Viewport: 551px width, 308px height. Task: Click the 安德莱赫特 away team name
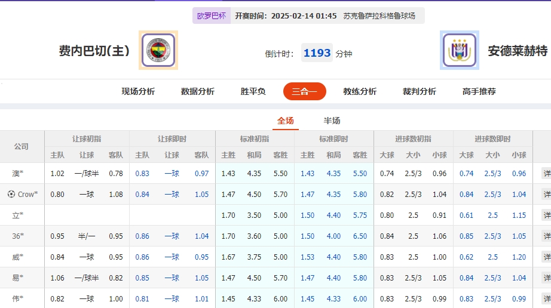[x=518, y=51]
